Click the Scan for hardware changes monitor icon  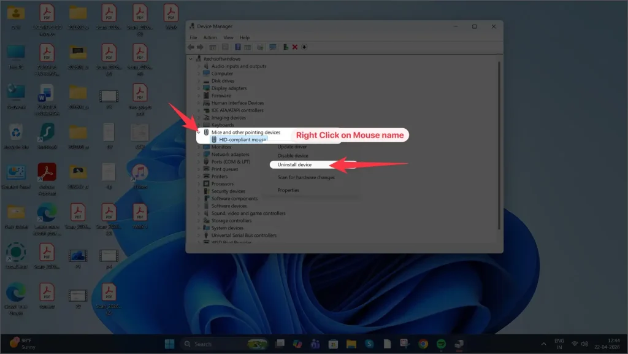273,47
